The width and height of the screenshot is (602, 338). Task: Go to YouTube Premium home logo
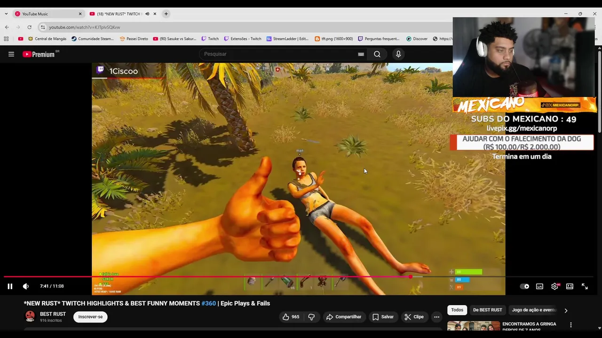39,54
